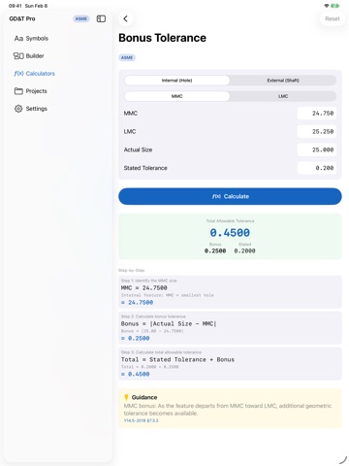The width and height of the screenshot is (349, 466).
Task: Click the Bonus Tolerance heading
Action: point(162,38)
